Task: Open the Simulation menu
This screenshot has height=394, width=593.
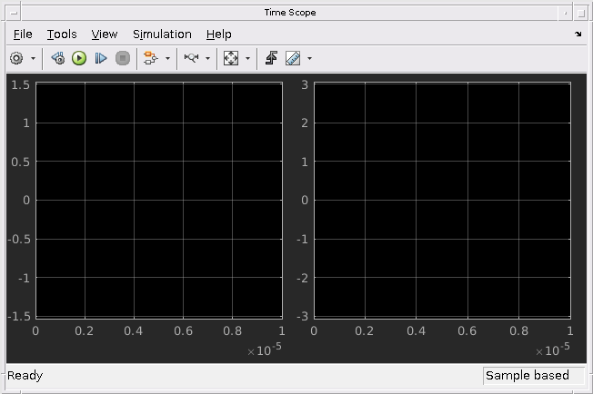Action: coord(162,34)
